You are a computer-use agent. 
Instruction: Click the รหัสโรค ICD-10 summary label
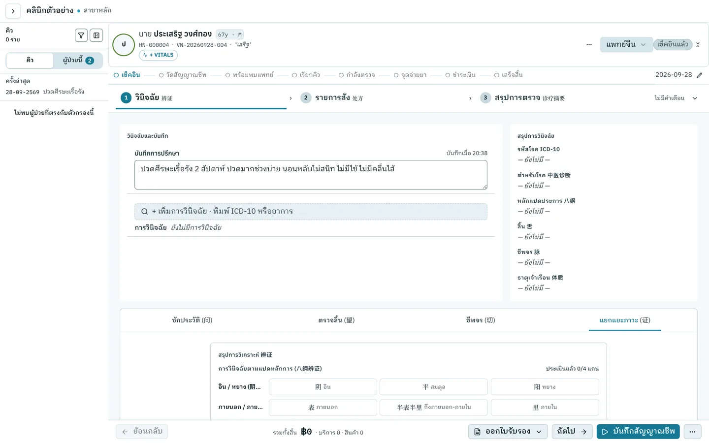coord(539,149)
